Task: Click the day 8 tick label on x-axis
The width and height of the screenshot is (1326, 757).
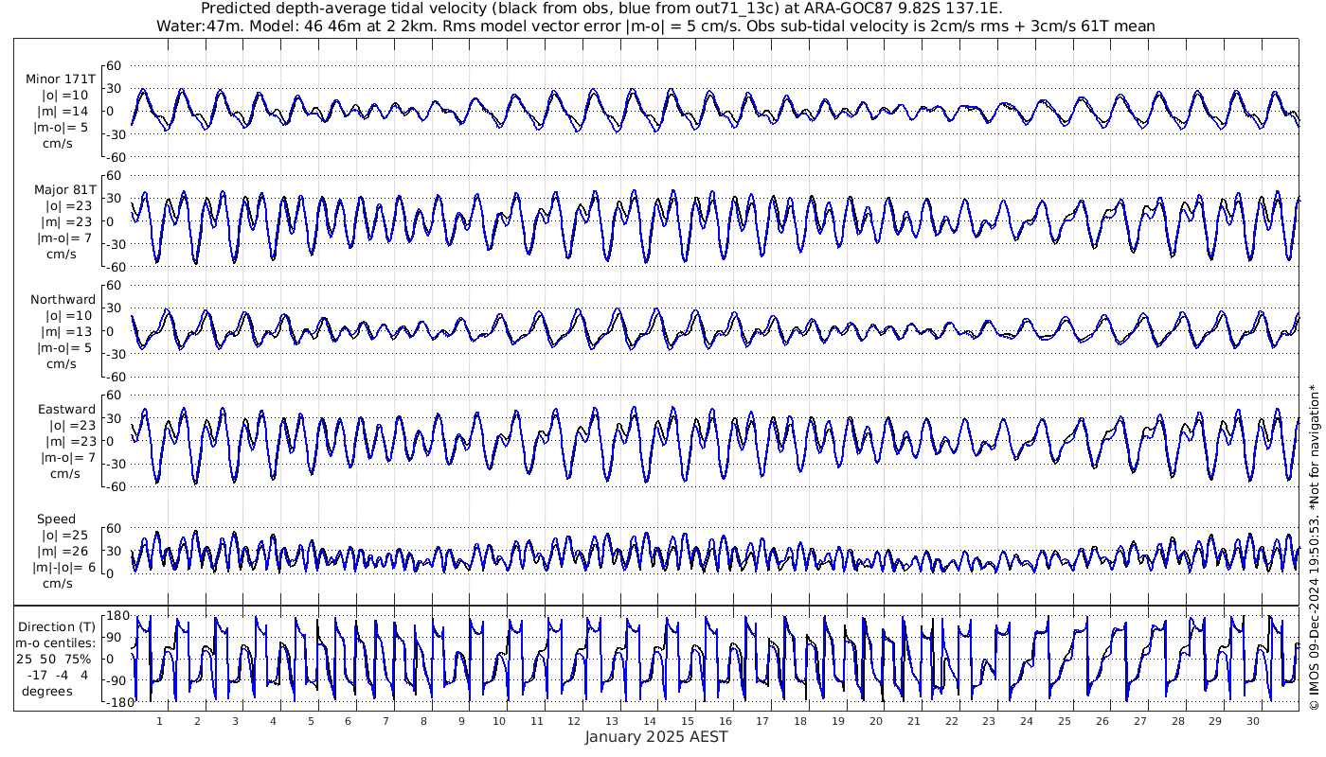Action: pos(423,720)
